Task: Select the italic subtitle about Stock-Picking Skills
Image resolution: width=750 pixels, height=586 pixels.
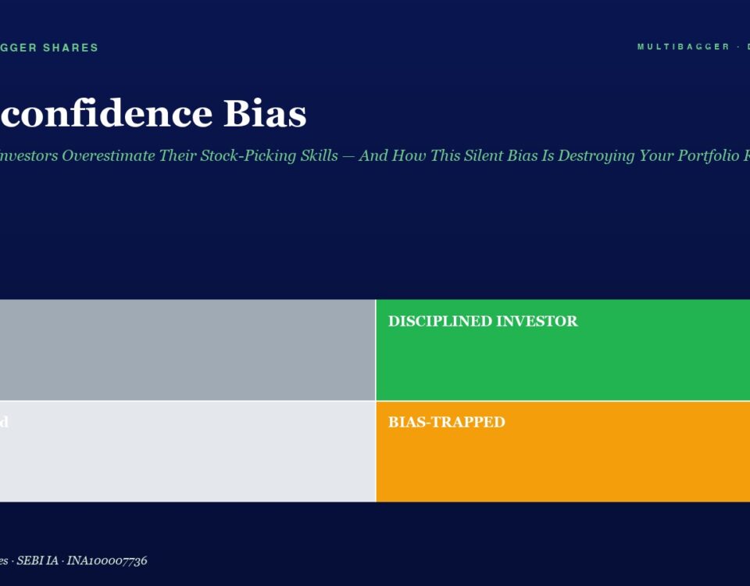Action: (375, 155)
